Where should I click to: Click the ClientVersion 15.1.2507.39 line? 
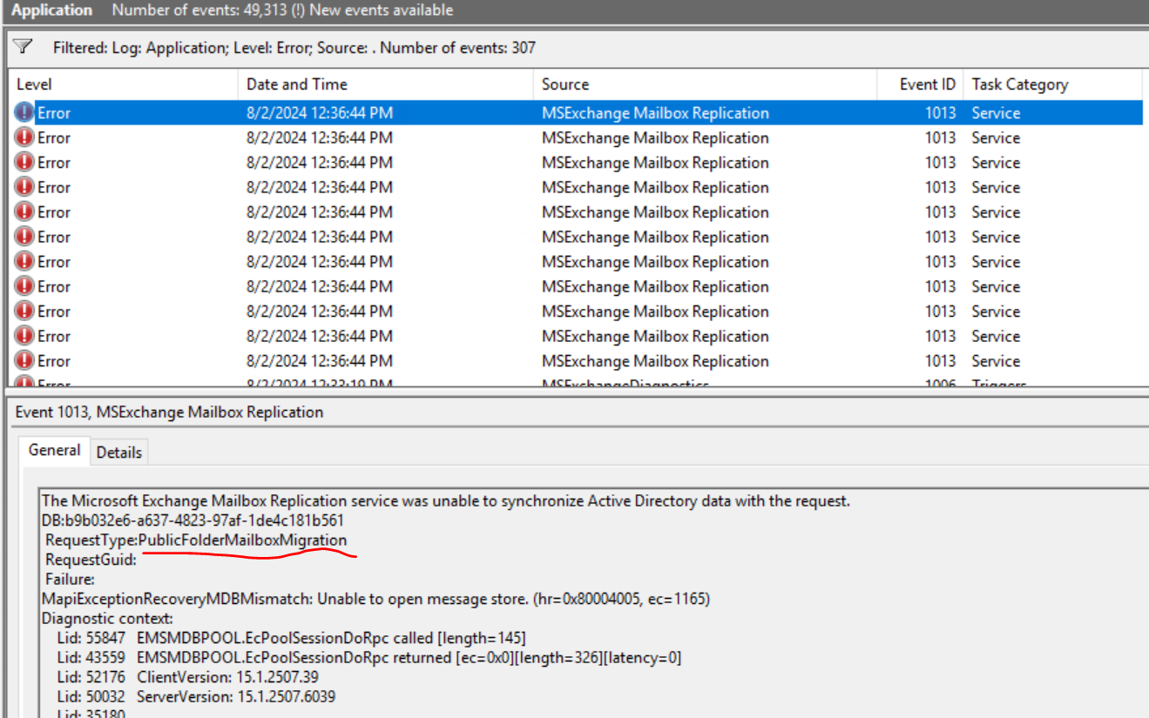click(187, 677)
